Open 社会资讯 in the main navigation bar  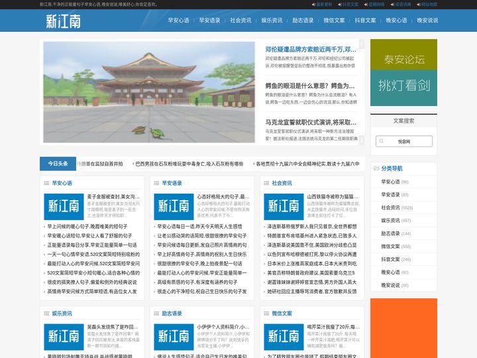(x=240, y=21)
